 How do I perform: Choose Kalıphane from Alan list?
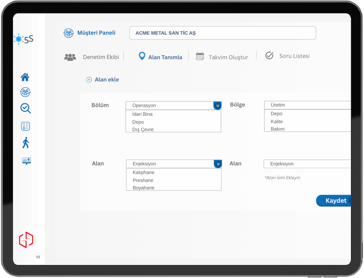pyautogui.click(x=144, y=173)
